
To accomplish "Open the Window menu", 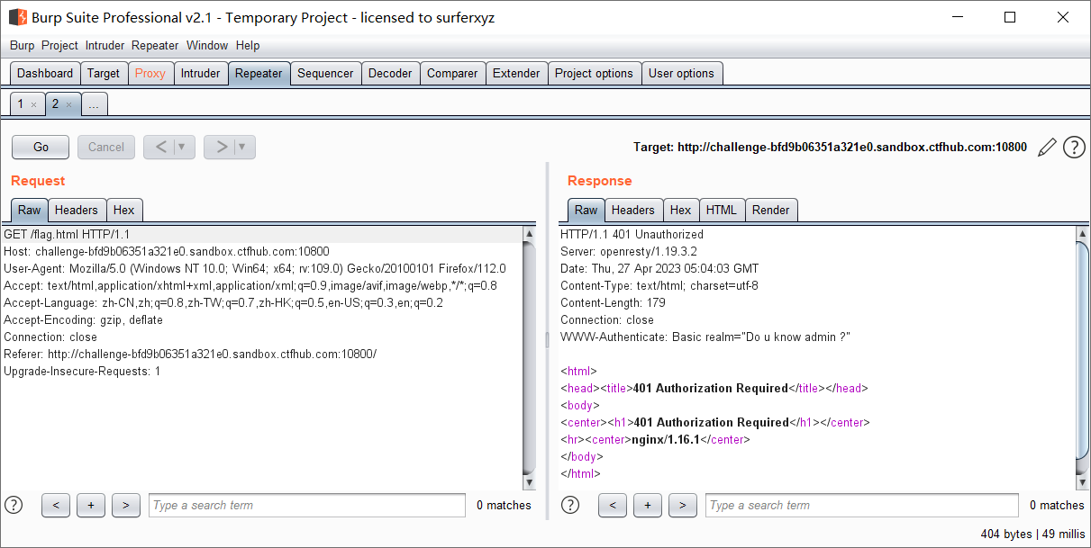I will click(x=207, y=45).
